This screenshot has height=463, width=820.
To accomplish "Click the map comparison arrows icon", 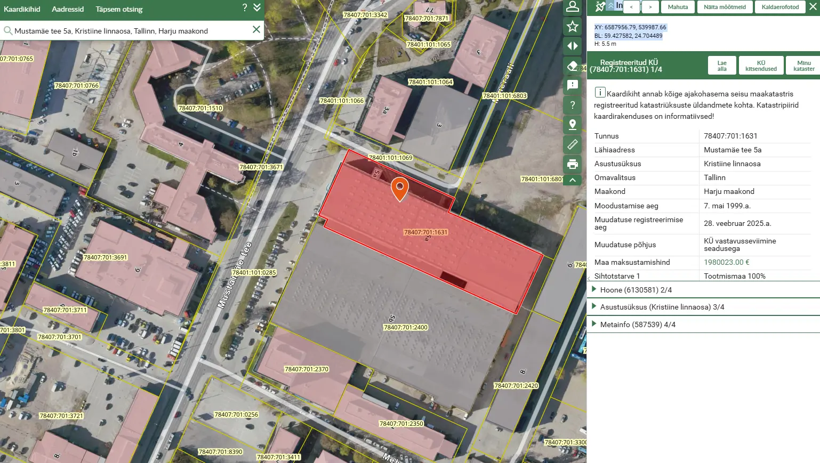I will (572, 46).
